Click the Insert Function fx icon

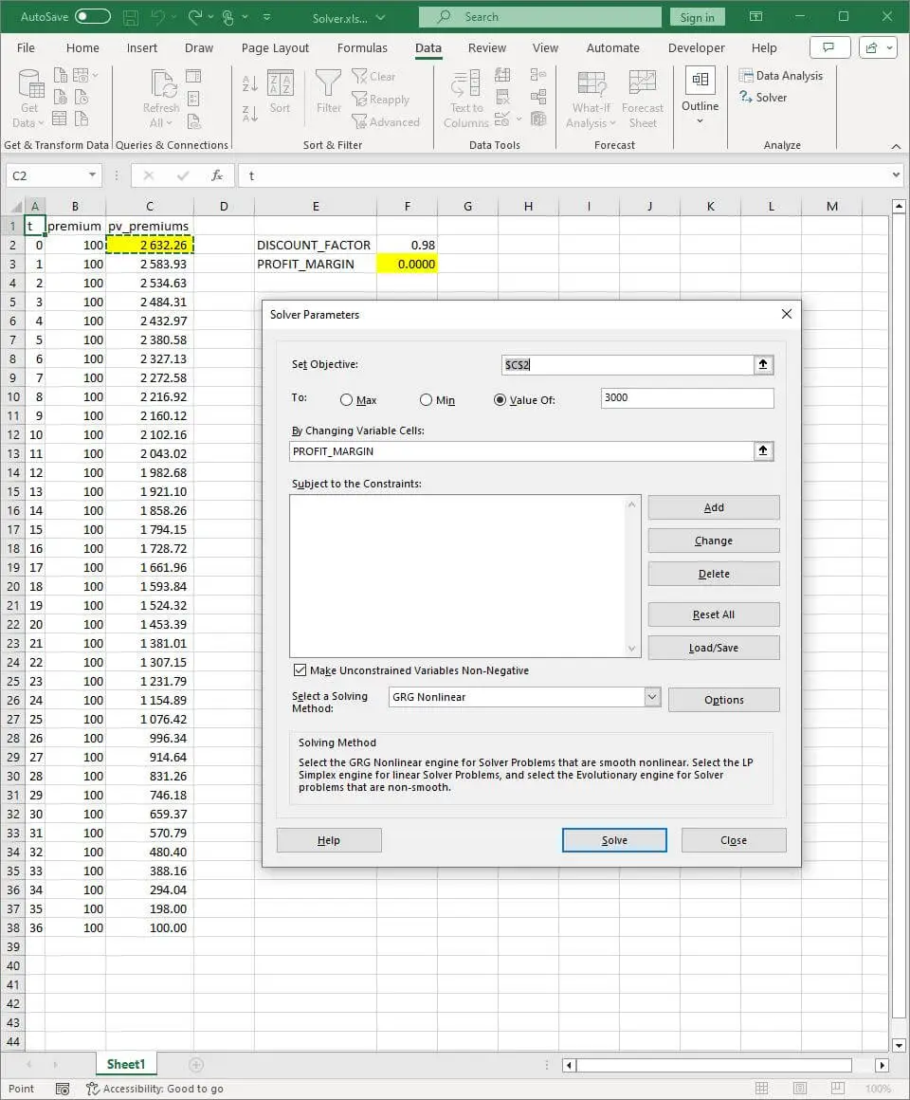click(x=217, y=175)
